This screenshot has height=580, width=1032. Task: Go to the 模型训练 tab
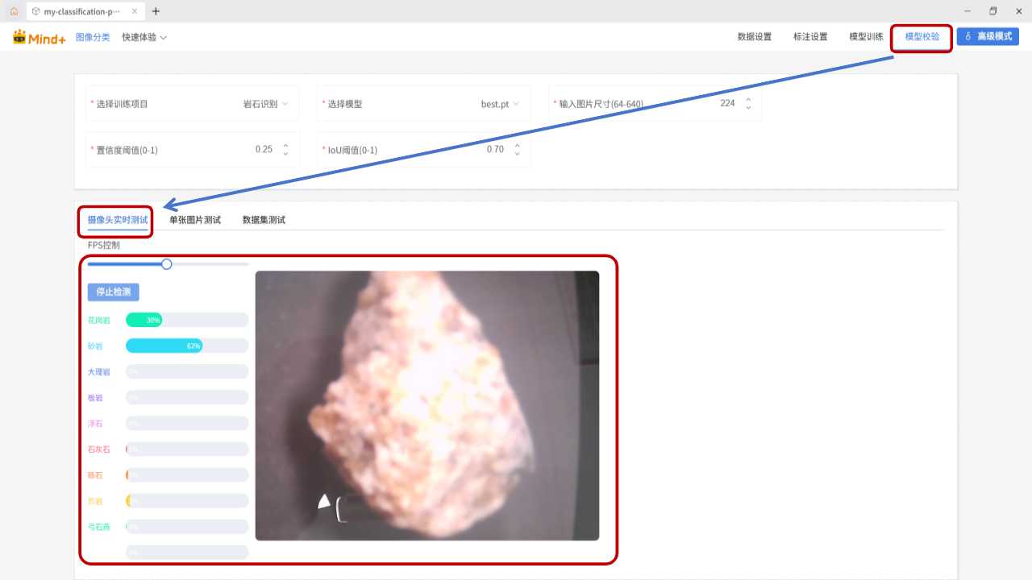(866, 37)
